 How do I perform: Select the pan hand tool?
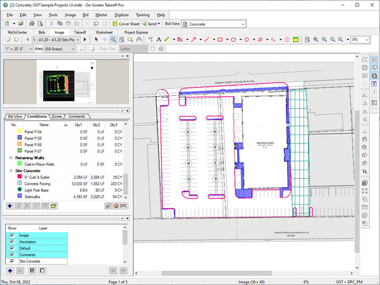139,40
